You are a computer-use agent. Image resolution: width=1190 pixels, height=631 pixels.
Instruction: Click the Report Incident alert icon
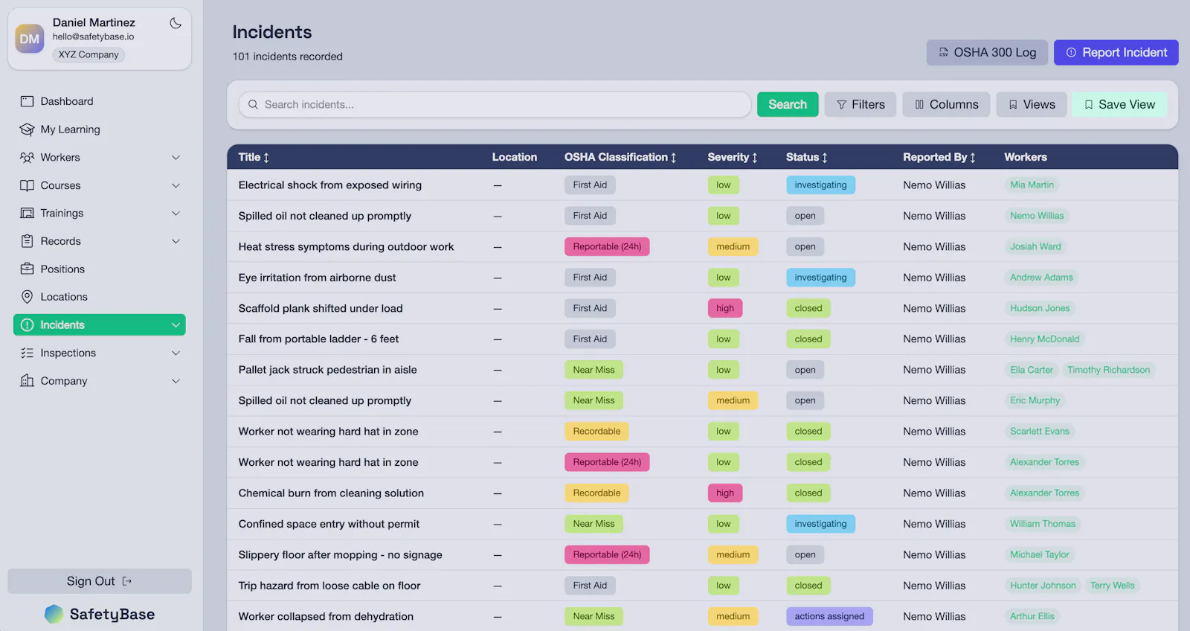[1072, 52]
